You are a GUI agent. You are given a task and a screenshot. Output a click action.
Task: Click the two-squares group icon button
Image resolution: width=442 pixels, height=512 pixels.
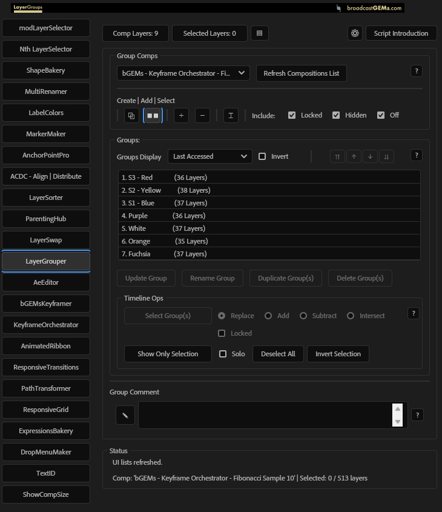point(153,116)
